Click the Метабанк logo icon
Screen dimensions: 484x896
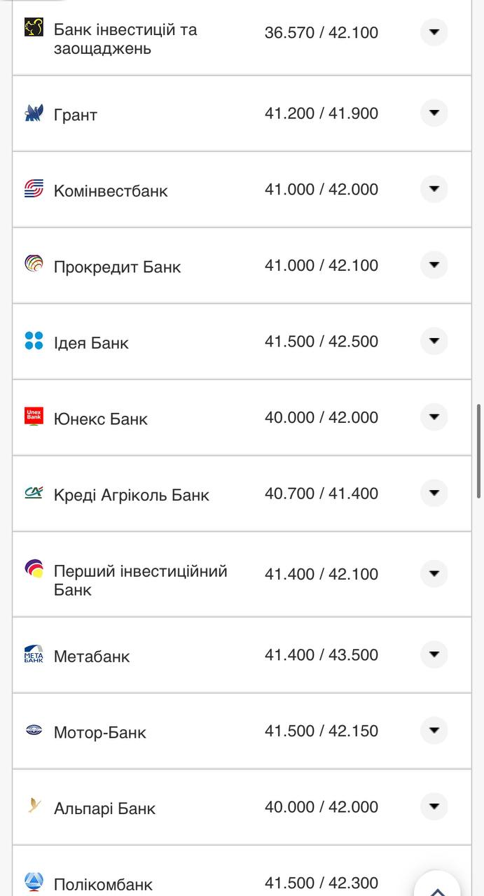[x=34, y=654]
